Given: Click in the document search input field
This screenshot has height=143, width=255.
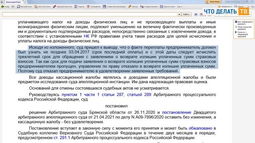Looking at the screenshot, I should click(90, 14).
